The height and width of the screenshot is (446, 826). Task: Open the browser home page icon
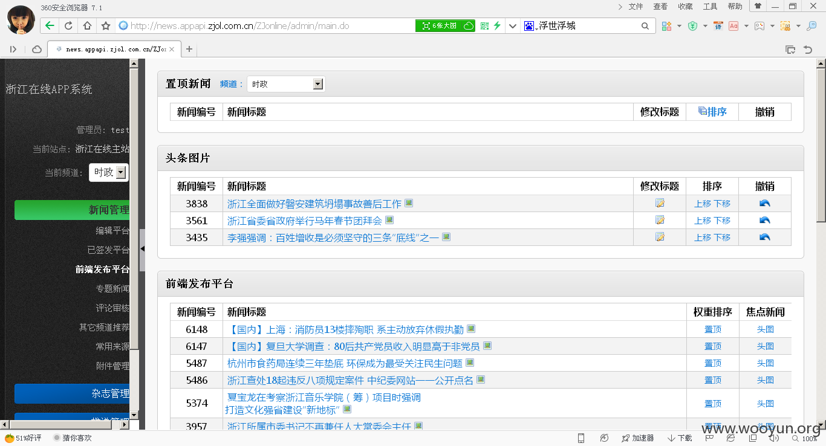pyautogui.click(x=87, y=26)
